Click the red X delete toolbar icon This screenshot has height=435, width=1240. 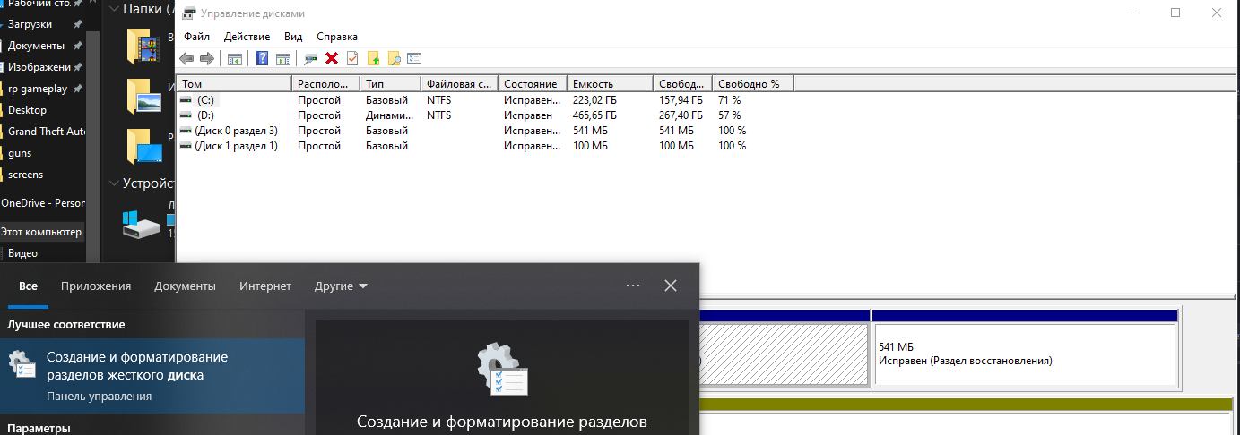[x=332, y=59]
